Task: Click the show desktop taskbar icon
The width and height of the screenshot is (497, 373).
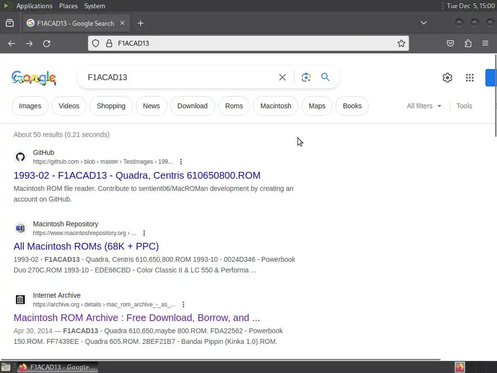Action: [x=6, y=367]
